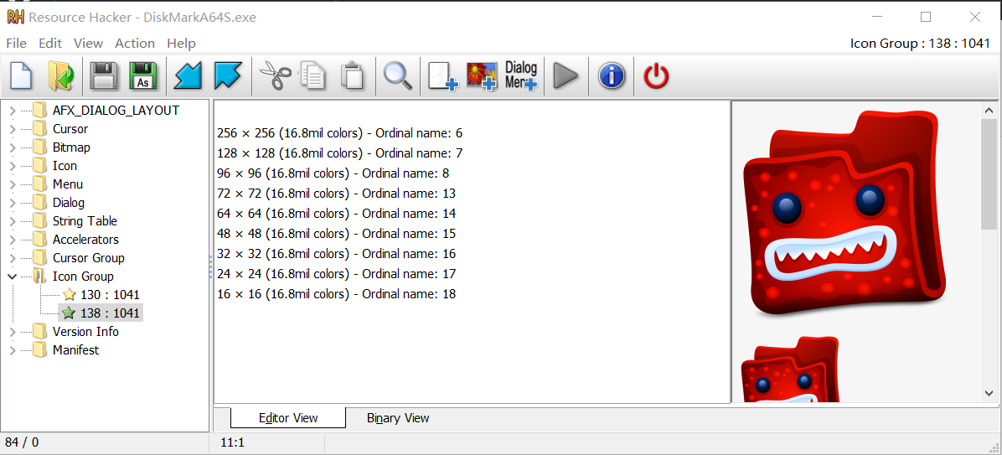Click the '16 × 16' ordinal name 18 line

pyautogui.click(x=336, y=294)
